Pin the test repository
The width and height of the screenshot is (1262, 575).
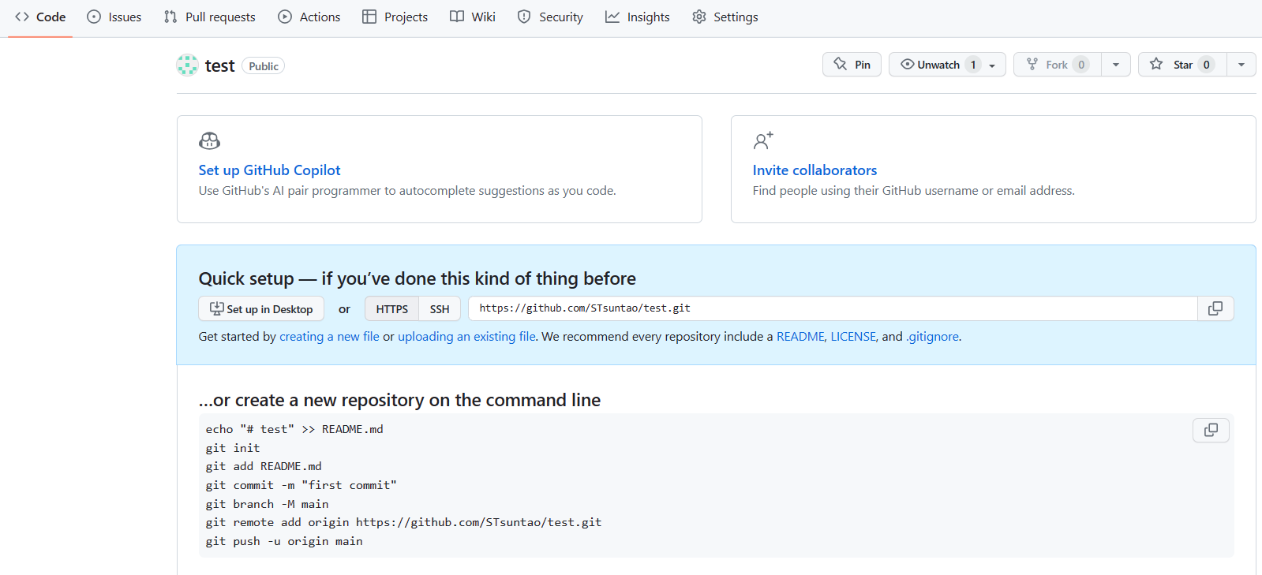[x=852, y=65]
